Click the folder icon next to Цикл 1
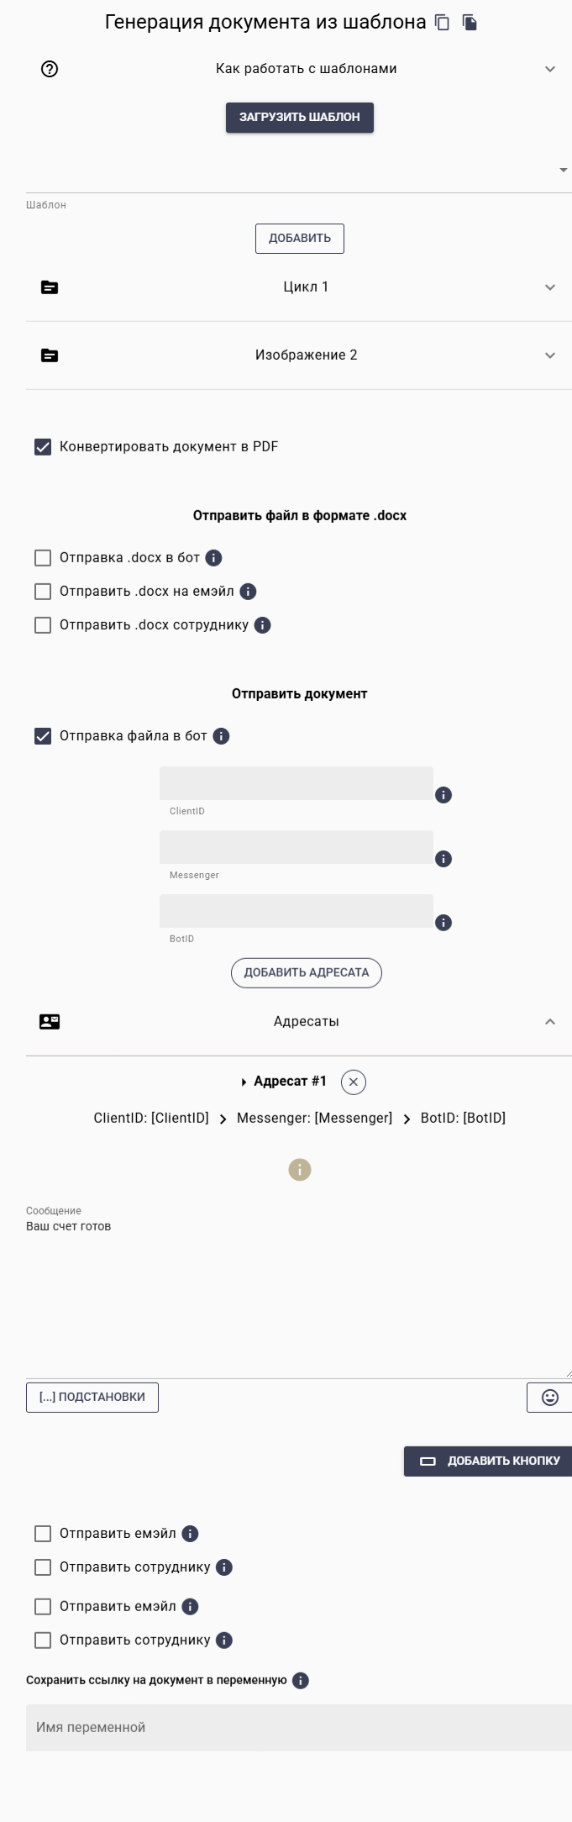Image resolution: width=572 pixels, height=1822 pixels. [50, 287]
